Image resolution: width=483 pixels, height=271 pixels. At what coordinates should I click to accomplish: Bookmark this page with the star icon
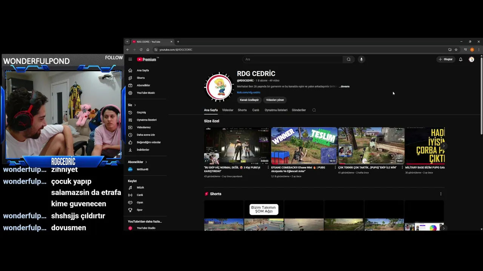456,50
